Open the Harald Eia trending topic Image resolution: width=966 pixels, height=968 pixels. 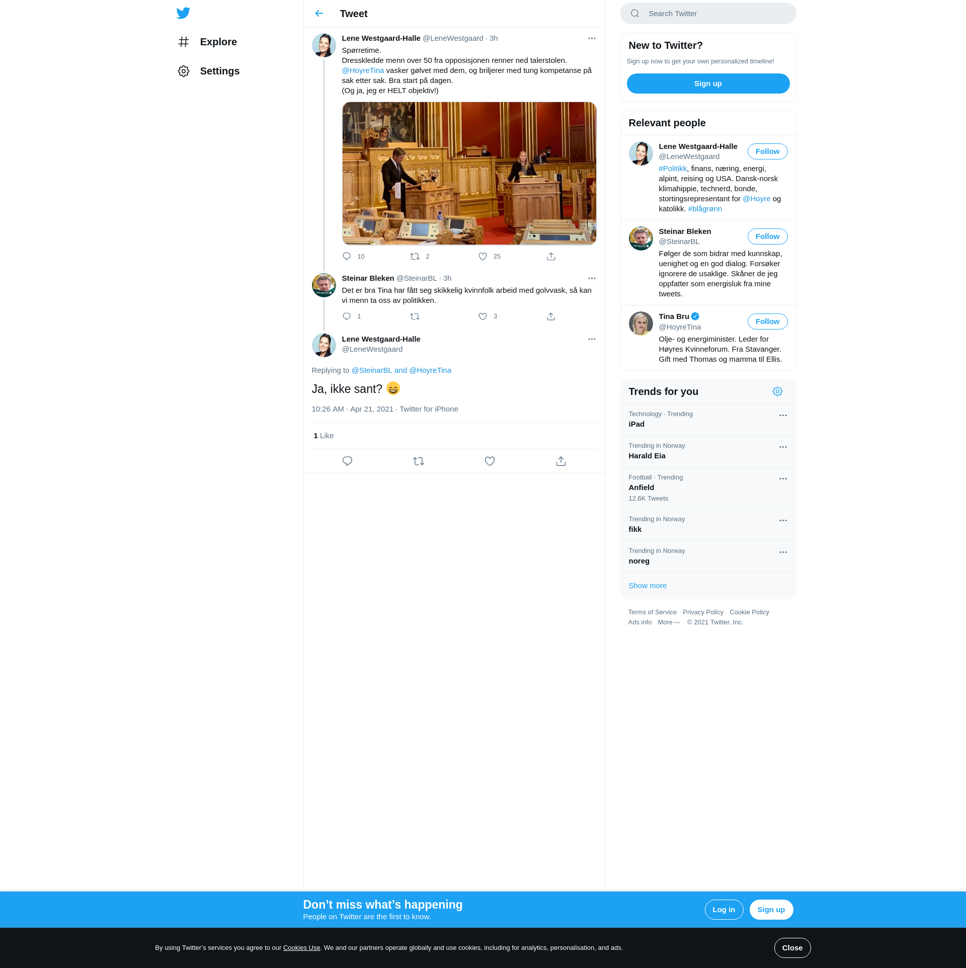coord(708,451)
